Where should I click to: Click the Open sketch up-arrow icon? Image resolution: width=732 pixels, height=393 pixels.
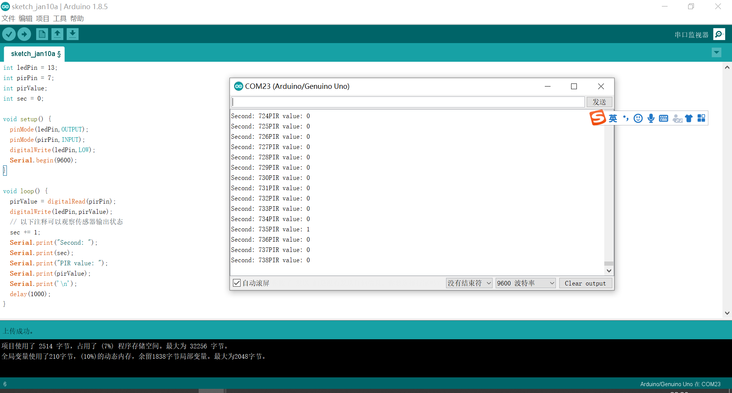[57, 34]
